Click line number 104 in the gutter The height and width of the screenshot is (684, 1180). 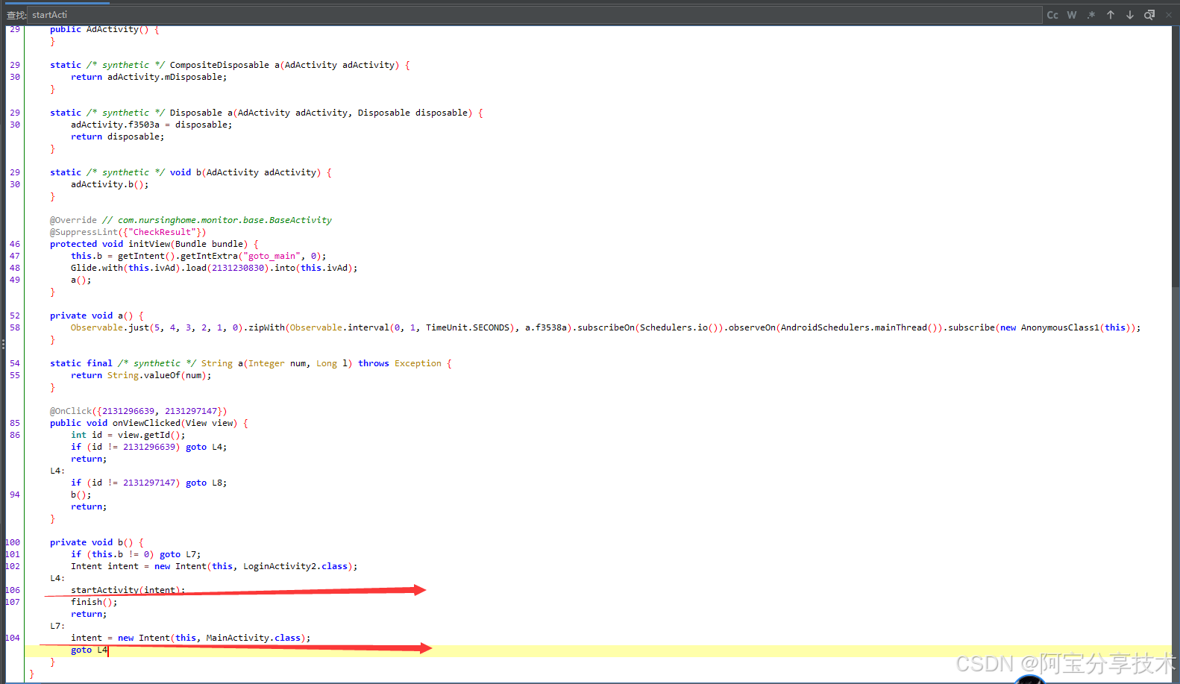coord(13,638)
